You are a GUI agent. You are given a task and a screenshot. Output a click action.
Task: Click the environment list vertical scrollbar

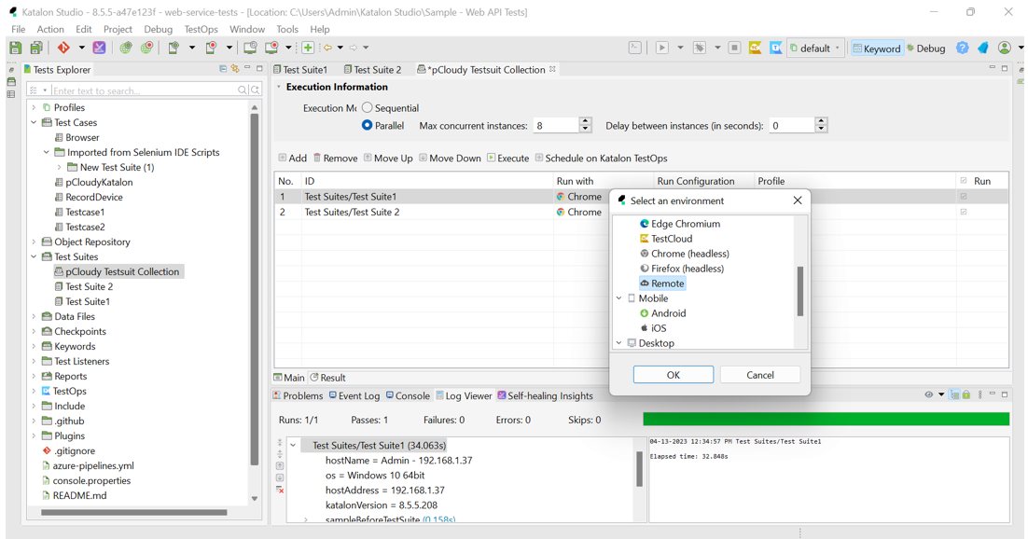pyautogui.click(x=799, y=291)
